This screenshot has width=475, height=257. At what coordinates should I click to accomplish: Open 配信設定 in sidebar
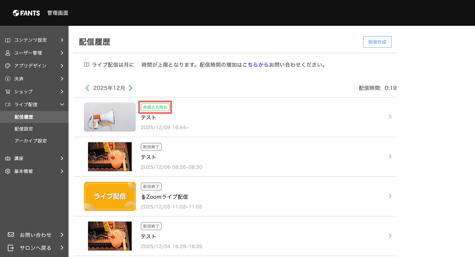24,129
